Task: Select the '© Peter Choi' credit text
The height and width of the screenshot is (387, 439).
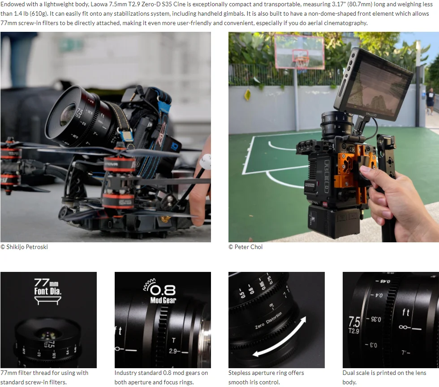Action: [245, 247]
